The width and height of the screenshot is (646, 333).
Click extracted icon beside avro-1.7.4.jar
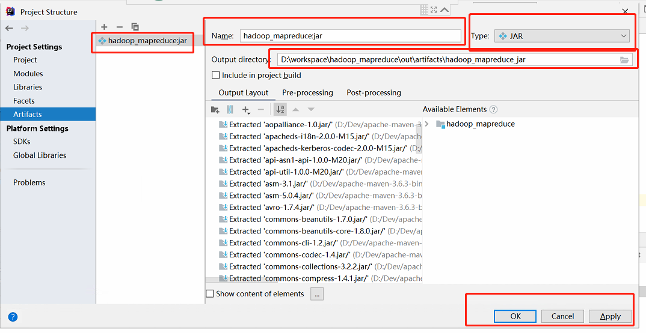click(223, 207)
